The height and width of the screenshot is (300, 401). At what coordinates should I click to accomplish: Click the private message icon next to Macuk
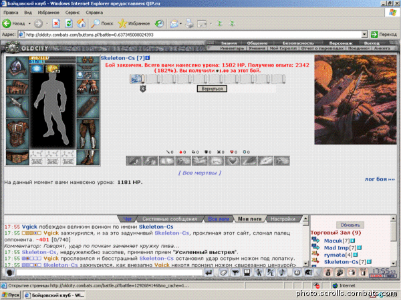tap(316, 240)
